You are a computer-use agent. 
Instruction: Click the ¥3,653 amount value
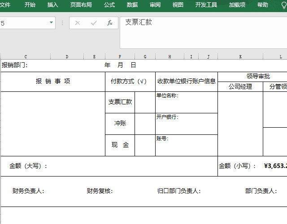(275, 166)
